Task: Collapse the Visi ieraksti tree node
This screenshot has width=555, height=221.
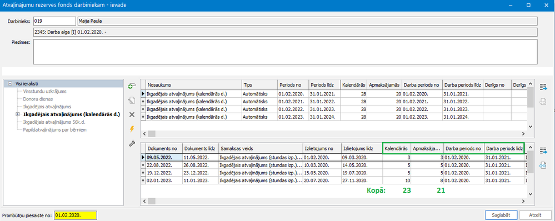Action: (10, 84)
